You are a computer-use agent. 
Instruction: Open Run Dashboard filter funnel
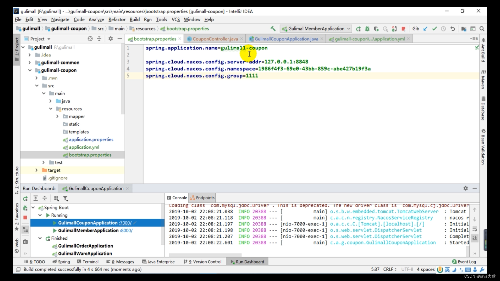point(65,199)
